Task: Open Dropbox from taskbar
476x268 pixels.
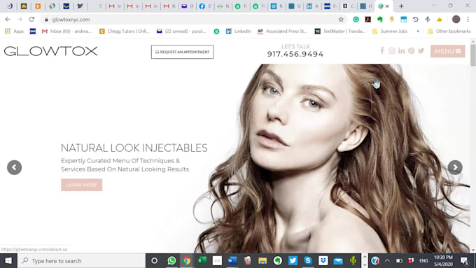Action: point(323,261)
